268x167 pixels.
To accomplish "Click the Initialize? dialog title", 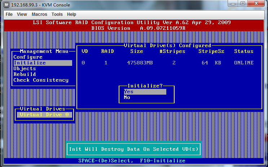I will click(145, 86).
